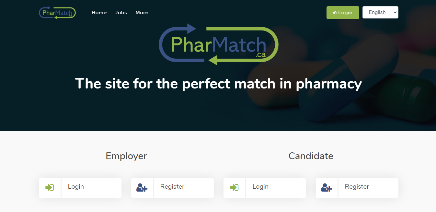436x212 pixels.
Task: Click the sign-in arrow icon in green Login button
Action: [x=335, y=13]
